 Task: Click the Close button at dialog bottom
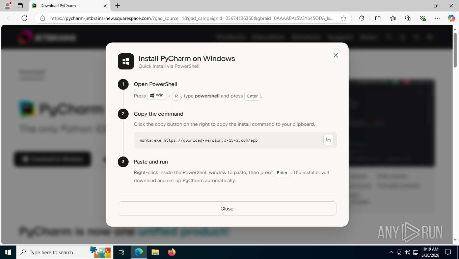point(227,209)
